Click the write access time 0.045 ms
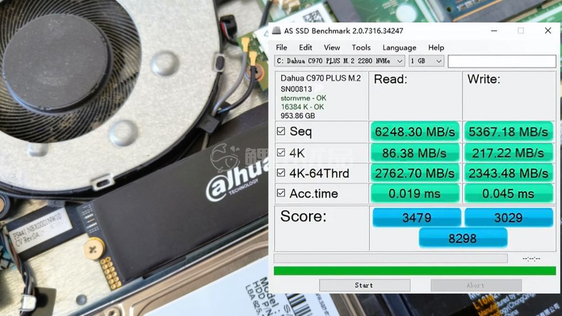This screenshot has height=316, width=562. [509, 193]
